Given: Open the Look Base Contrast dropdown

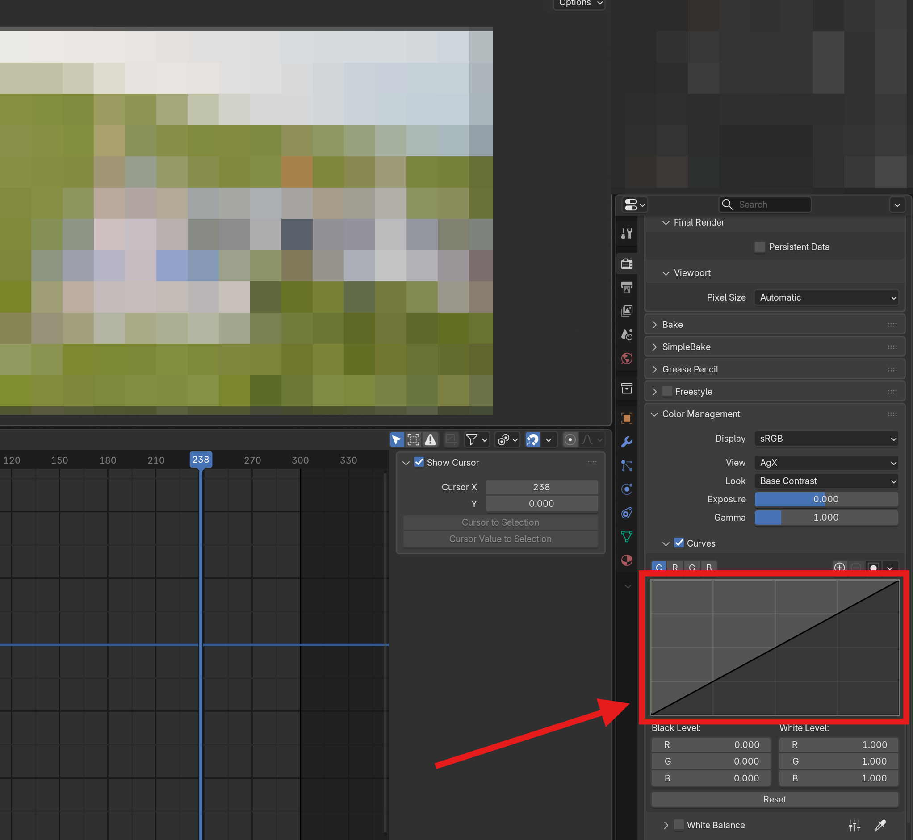Looking at the screenshot, I should click(826, 481).
